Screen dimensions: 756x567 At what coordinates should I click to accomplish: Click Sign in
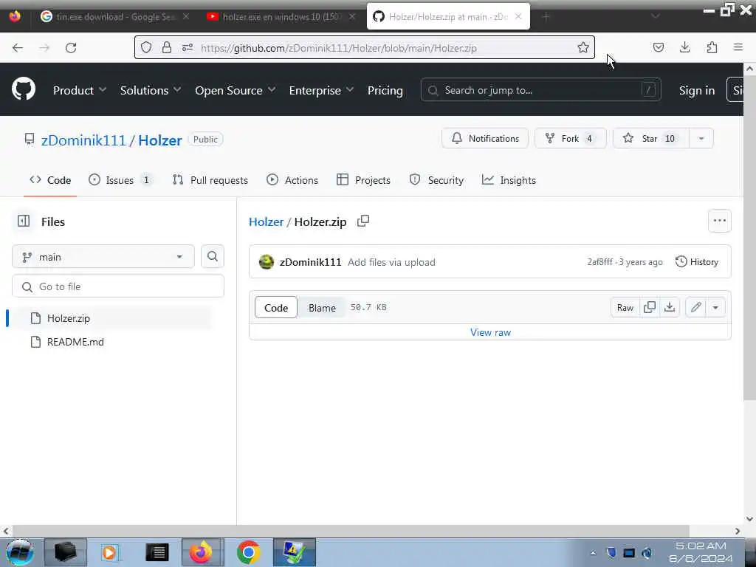697,90
